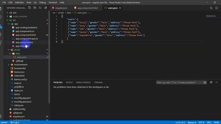The image size is (221, 124).
Task: Open main.ts file
Action: pyautogui.click(x=18, y=83)
